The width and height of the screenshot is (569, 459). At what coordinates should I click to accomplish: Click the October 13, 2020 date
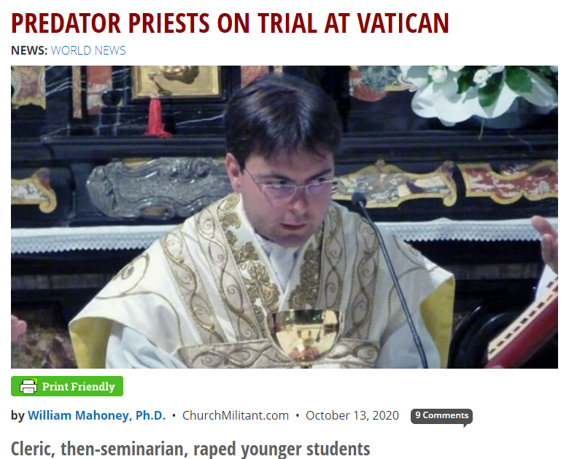coord(352,415)
